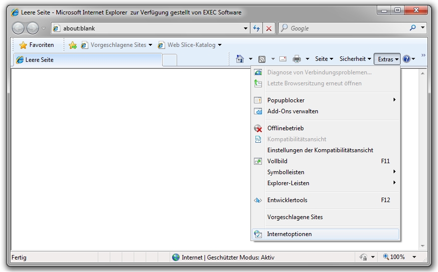This screenshot has width=438, height=272.
Task: Click the Print icon
Action: 297,59
